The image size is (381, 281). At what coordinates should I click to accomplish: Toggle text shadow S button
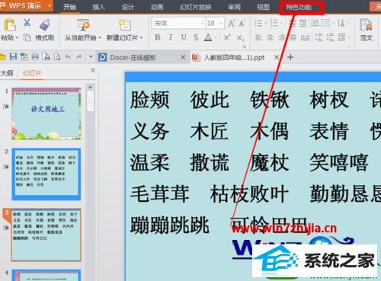click(x=196, y=37)
